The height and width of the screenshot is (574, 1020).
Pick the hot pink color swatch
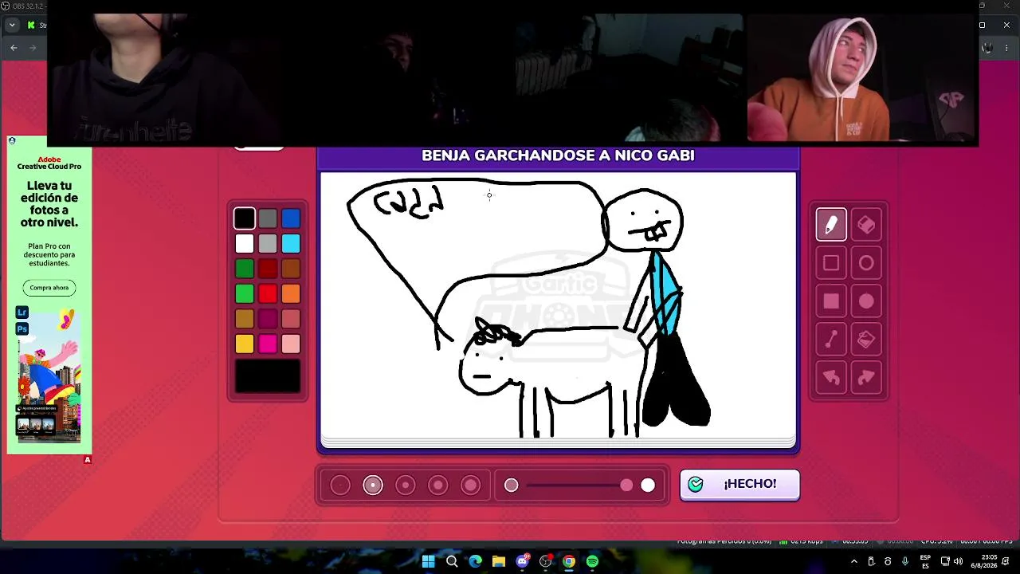[x=268, y=344]
